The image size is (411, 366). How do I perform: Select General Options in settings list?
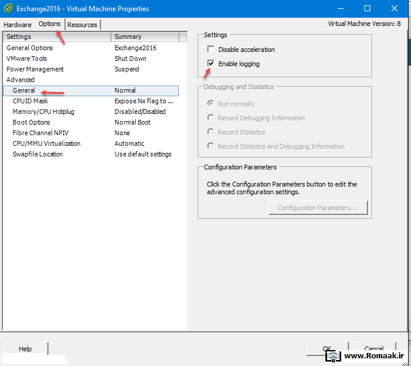(x=91, y=48)
